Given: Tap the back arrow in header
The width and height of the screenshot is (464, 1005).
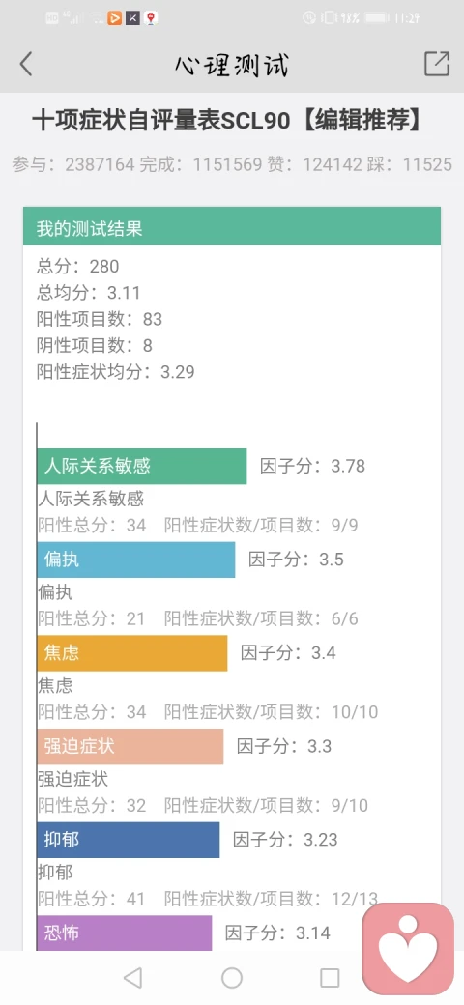Looking at the screenshot, I should click(26, 64).
